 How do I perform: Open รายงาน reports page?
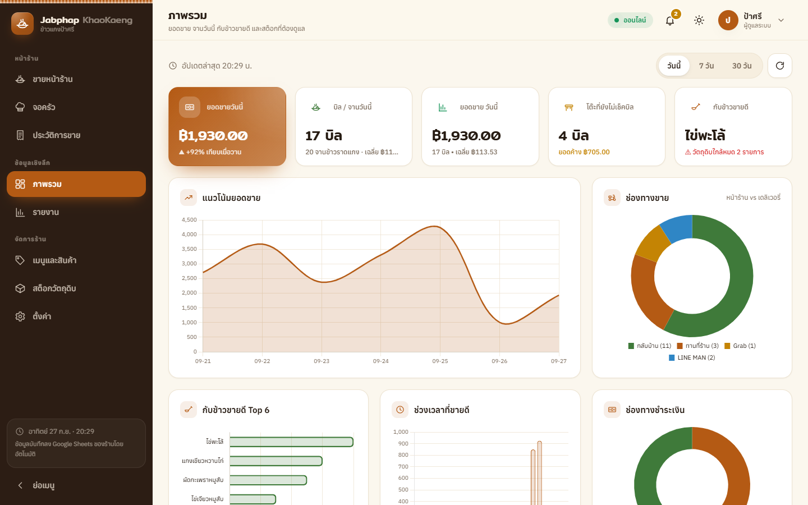[x=76, y=212]
